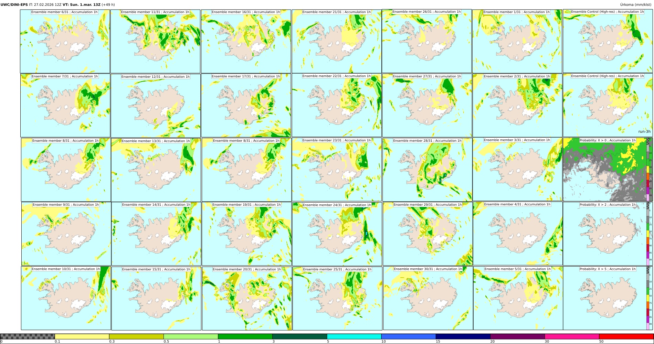Select the Ensemble member 5/31 map
The height and width of the screenshot is (344, 654).
pos(518,298)
